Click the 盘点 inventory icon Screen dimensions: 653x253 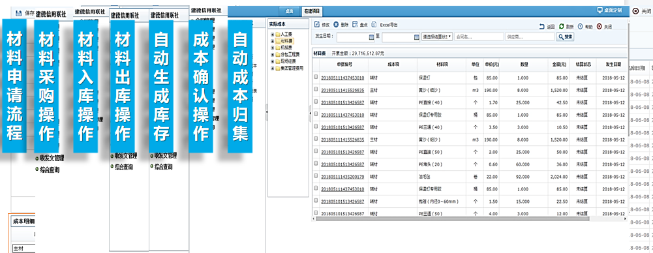click(355, 25)
